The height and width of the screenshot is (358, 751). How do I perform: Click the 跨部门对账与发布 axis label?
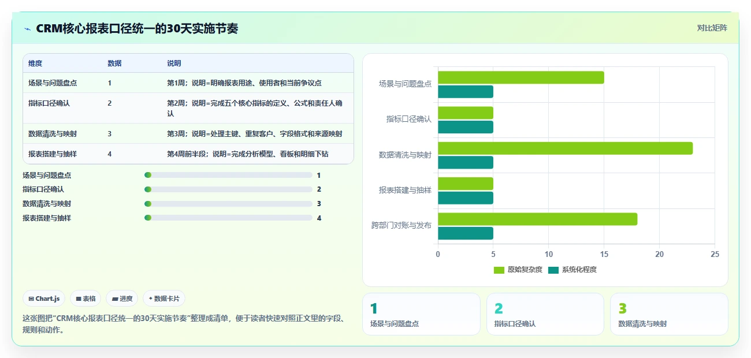point(401,225)
